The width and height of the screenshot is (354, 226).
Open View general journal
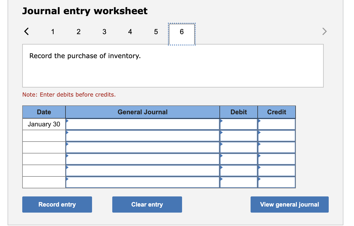click(289, 204)
